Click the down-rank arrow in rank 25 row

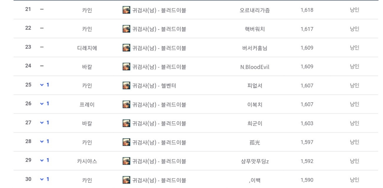tap(42, 85)
